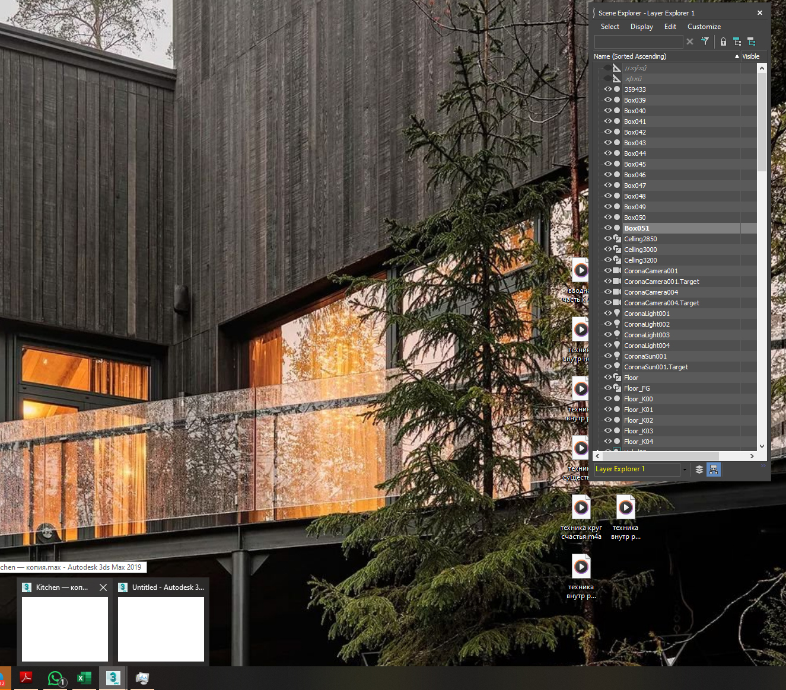The image size is (786, 690).
Task: Click the light bulb icon of CoronaLight003
Action: tap(617, 334)
